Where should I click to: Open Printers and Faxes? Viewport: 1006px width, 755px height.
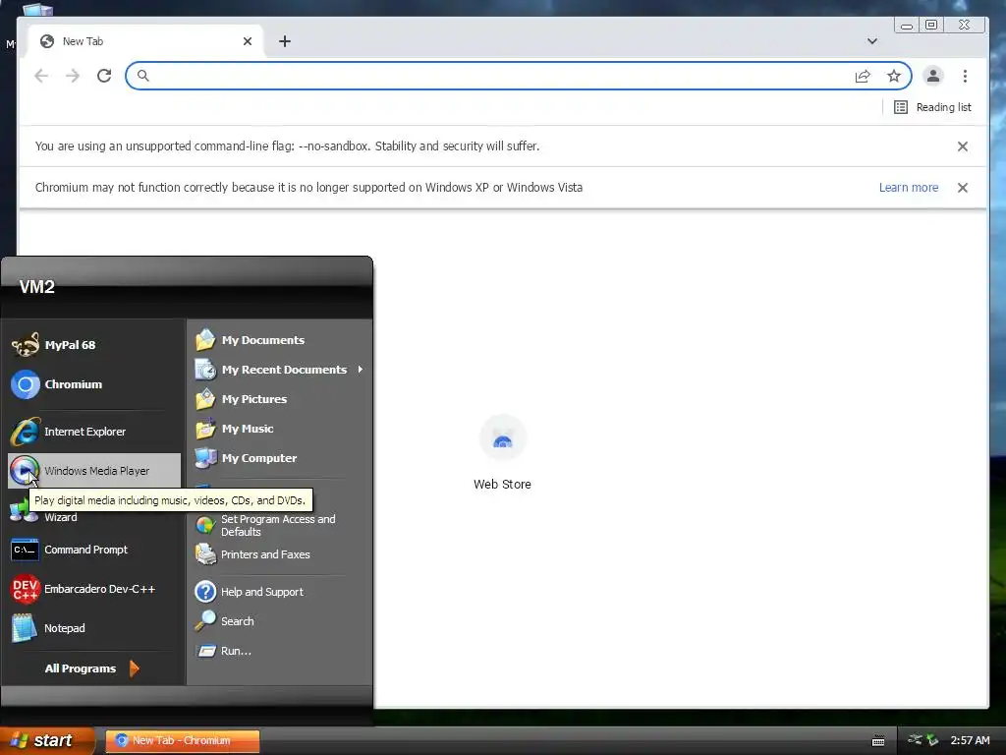279,554
